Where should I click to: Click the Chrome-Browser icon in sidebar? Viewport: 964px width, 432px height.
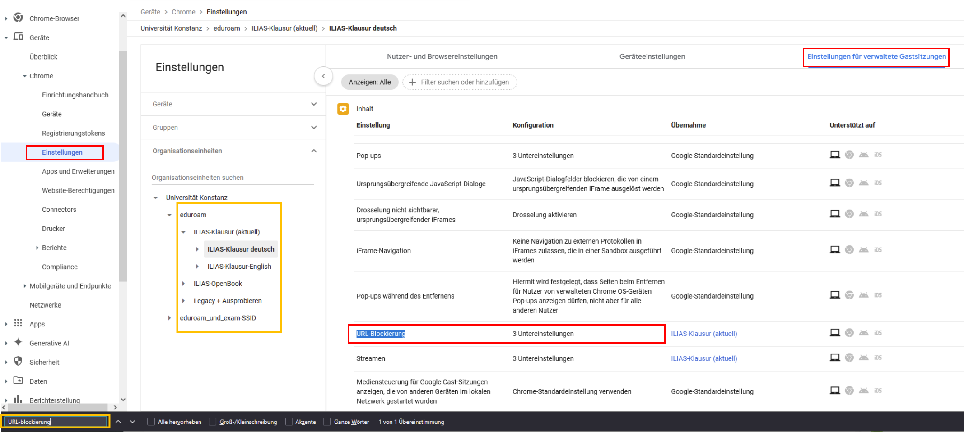pyautogui.click(x=18, y=18)
